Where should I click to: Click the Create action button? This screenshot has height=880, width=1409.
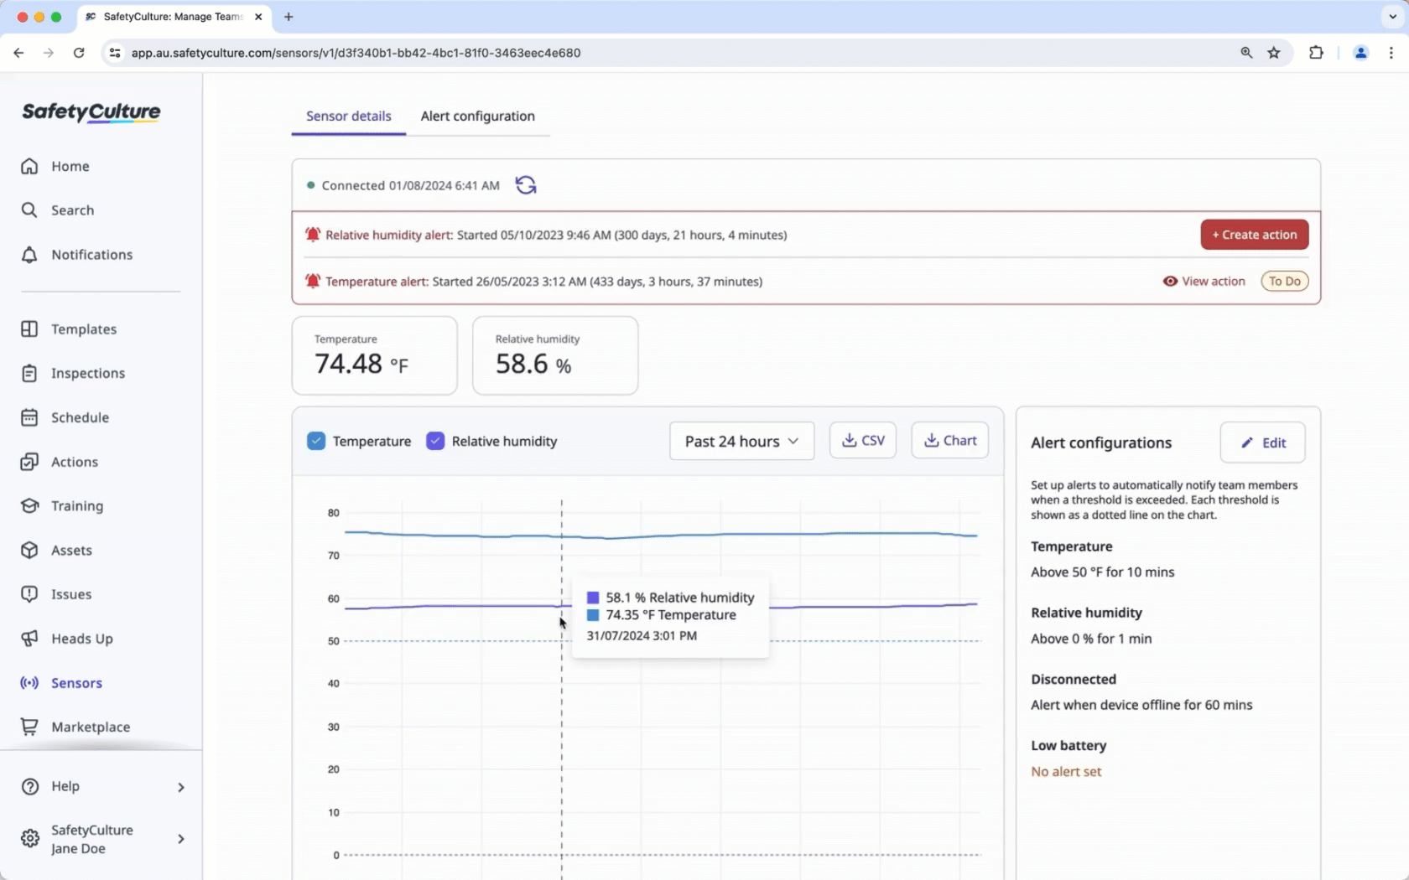(x=1254, y=235)
